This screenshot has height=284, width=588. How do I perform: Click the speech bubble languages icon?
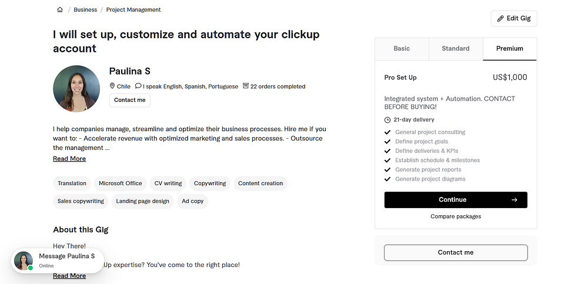pyautogui.click(x=138, y=86)
